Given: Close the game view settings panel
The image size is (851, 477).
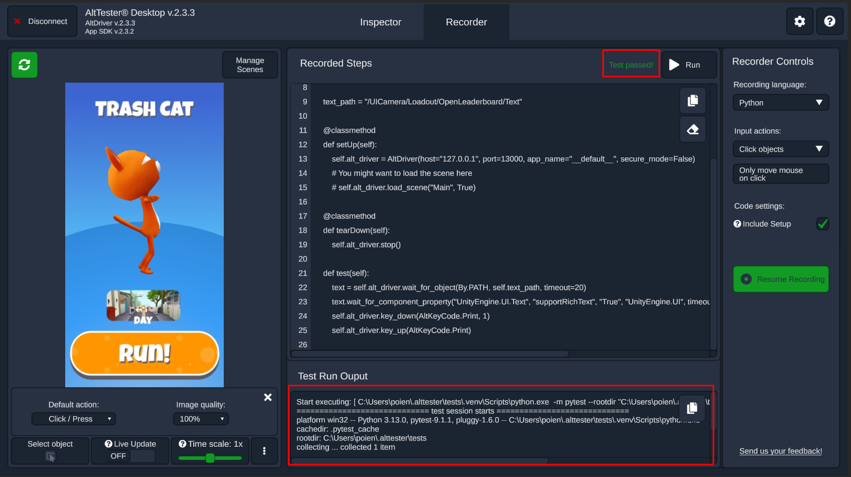Looking at the screenshot, I should (268, 397).
